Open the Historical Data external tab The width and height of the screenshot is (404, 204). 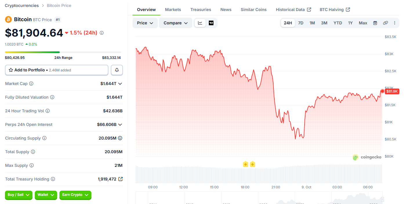294,10
